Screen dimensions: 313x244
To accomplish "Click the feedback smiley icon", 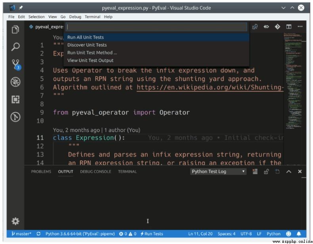I will [288, 234].
